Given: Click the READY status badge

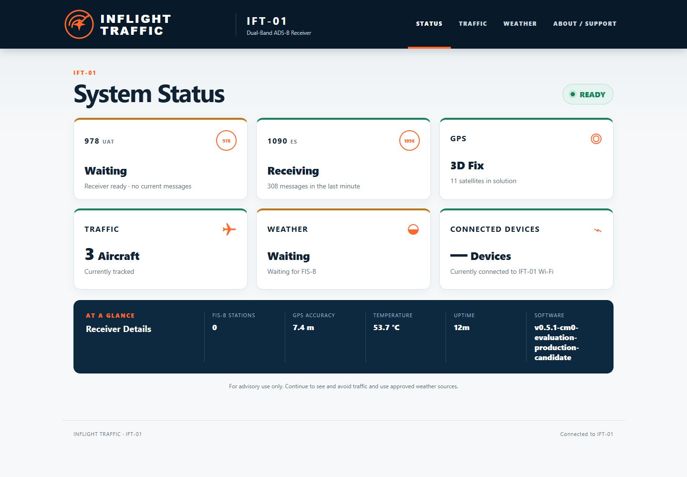Looking at the screenshot, I should (x=588, y=94).
